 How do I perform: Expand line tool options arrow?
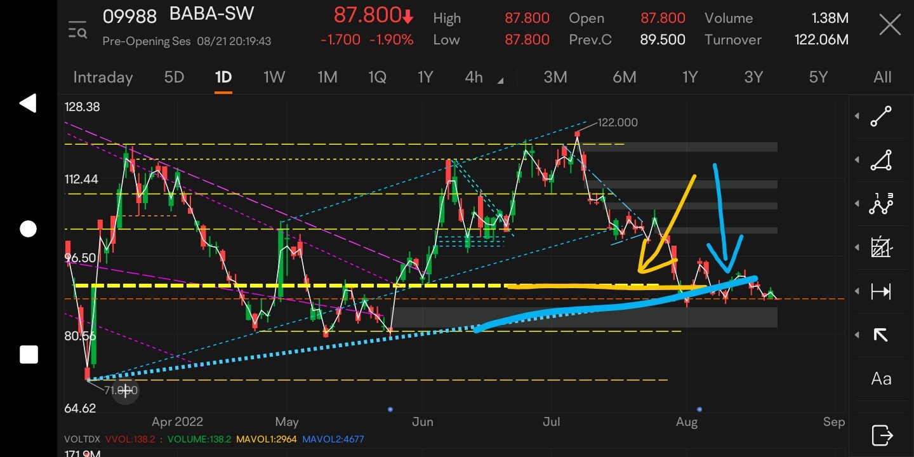[x=857, y=116]
